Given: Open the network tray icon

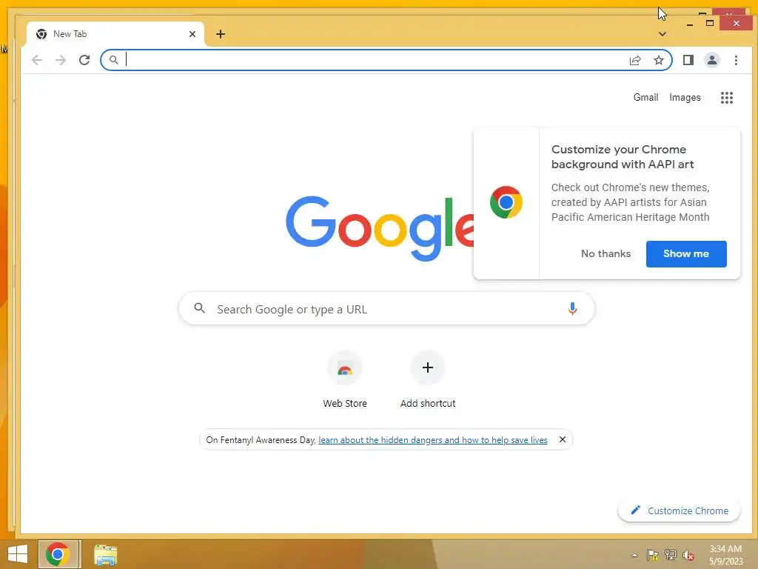Looking at the screenshot, I should point(671,555).
